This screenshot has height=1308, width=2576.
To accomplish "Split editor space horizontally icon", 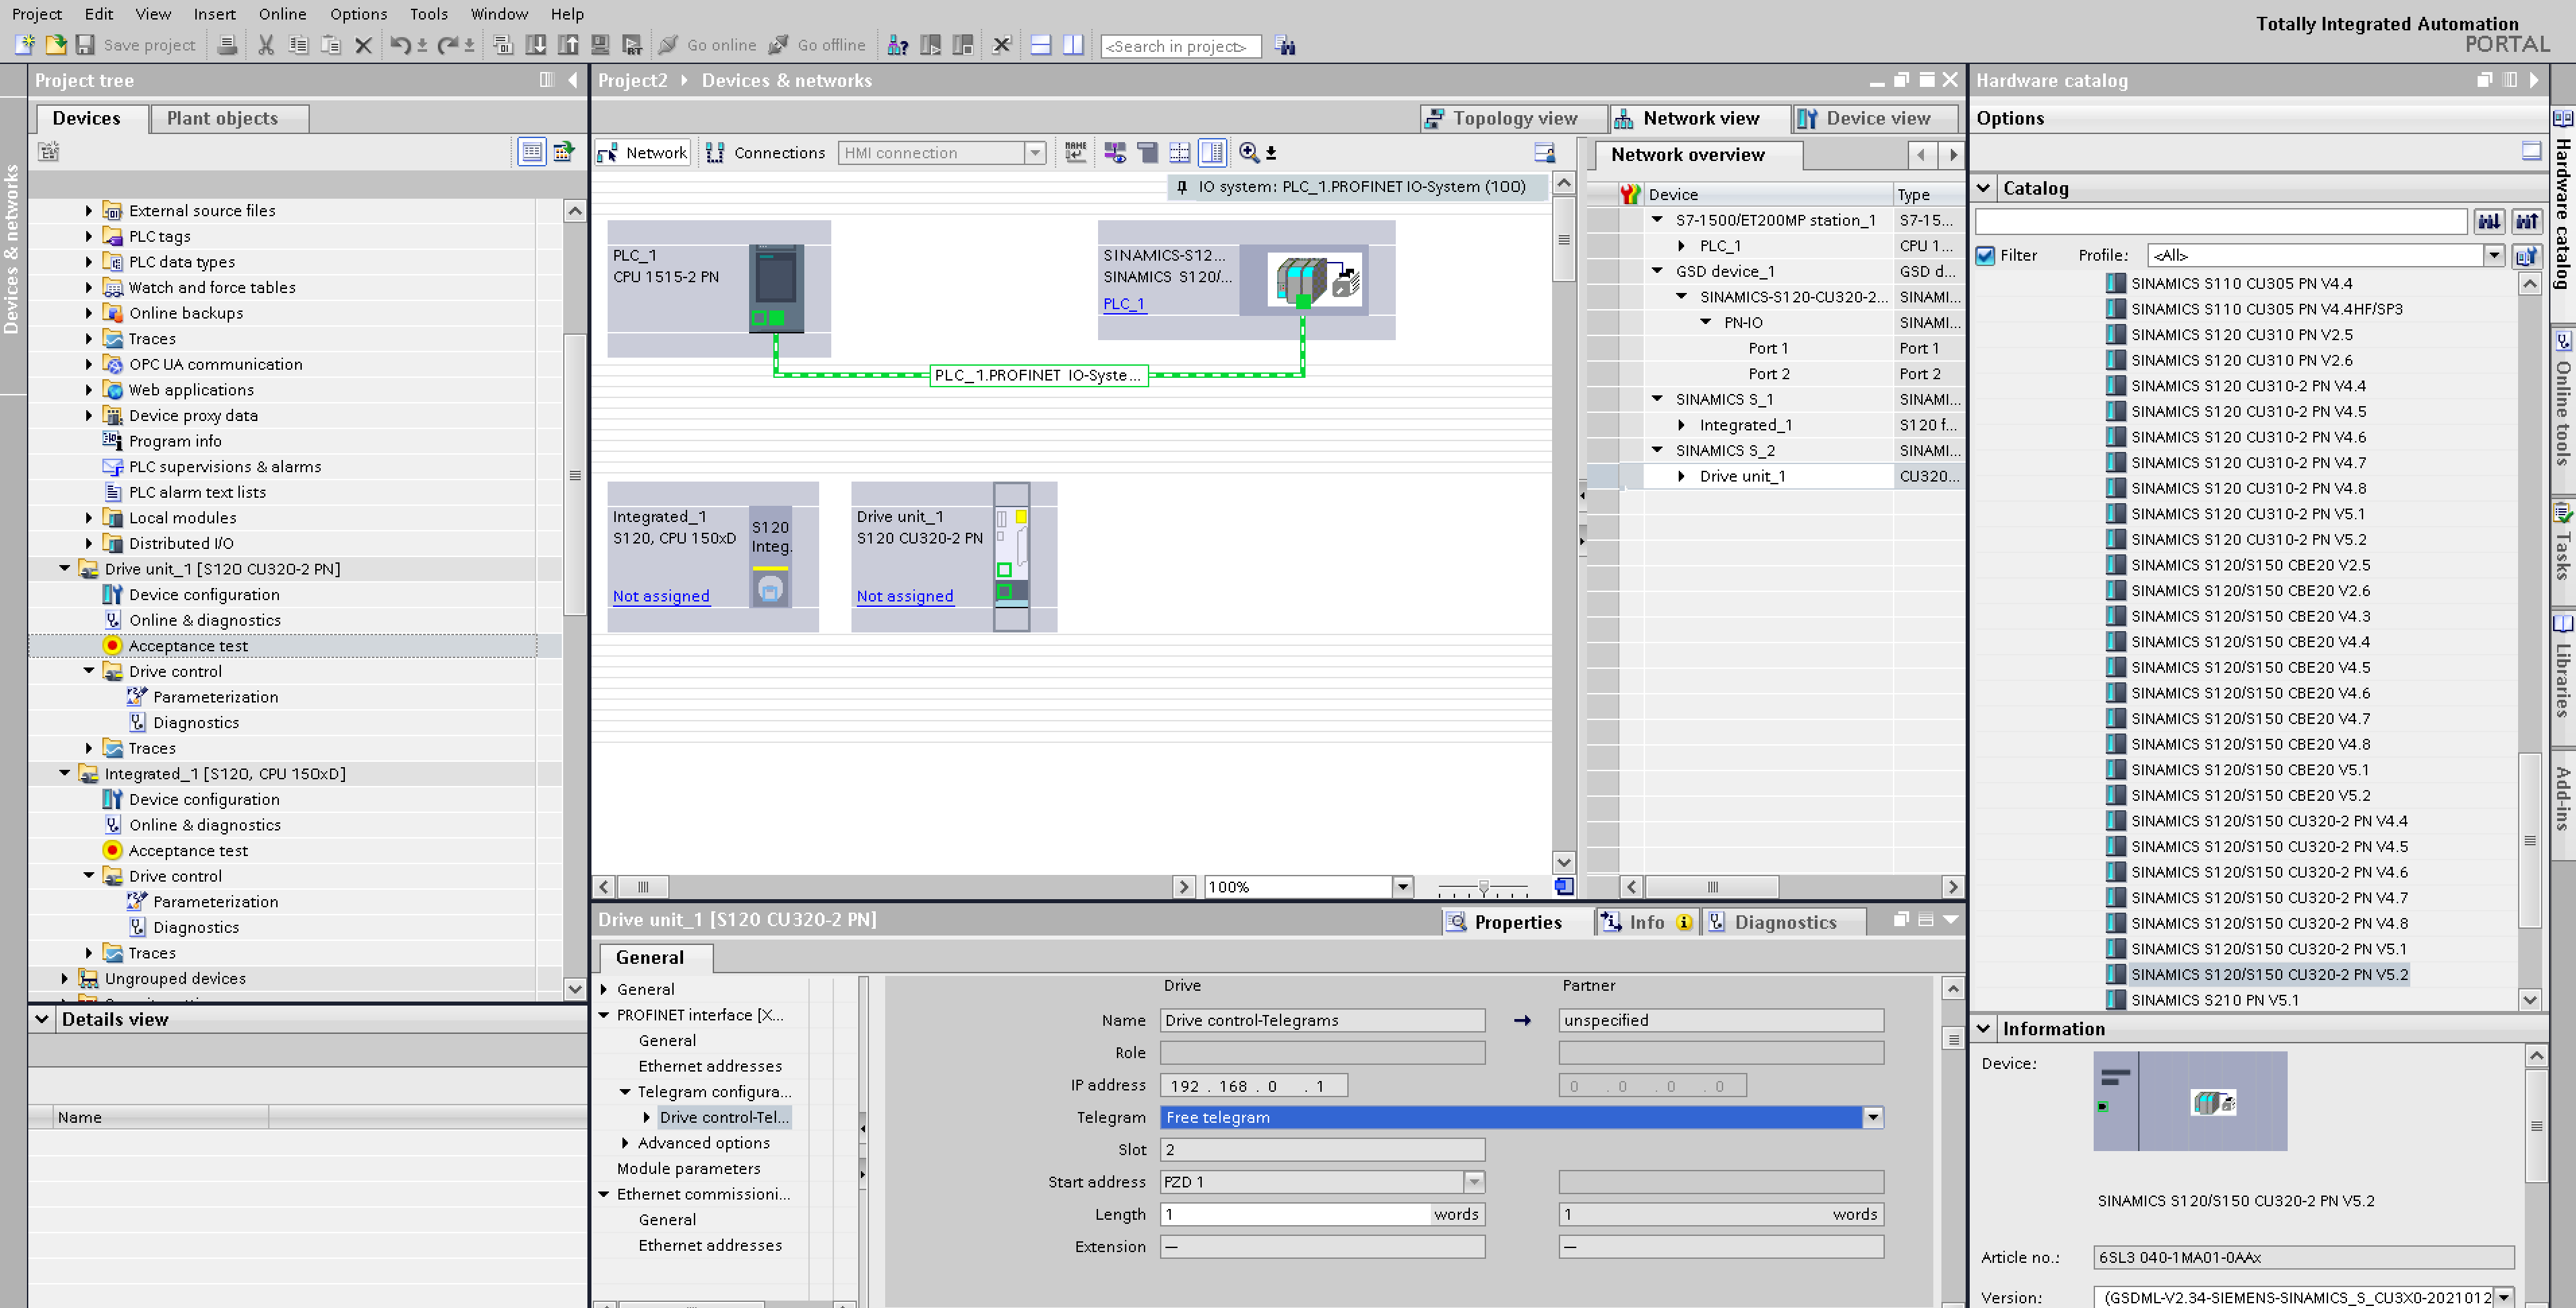I will (1040, 45).
